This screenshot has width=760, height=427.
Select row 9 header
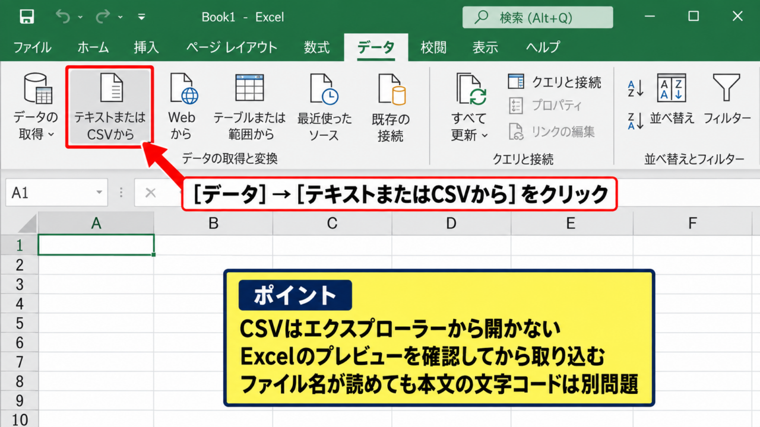coord(19,401)
